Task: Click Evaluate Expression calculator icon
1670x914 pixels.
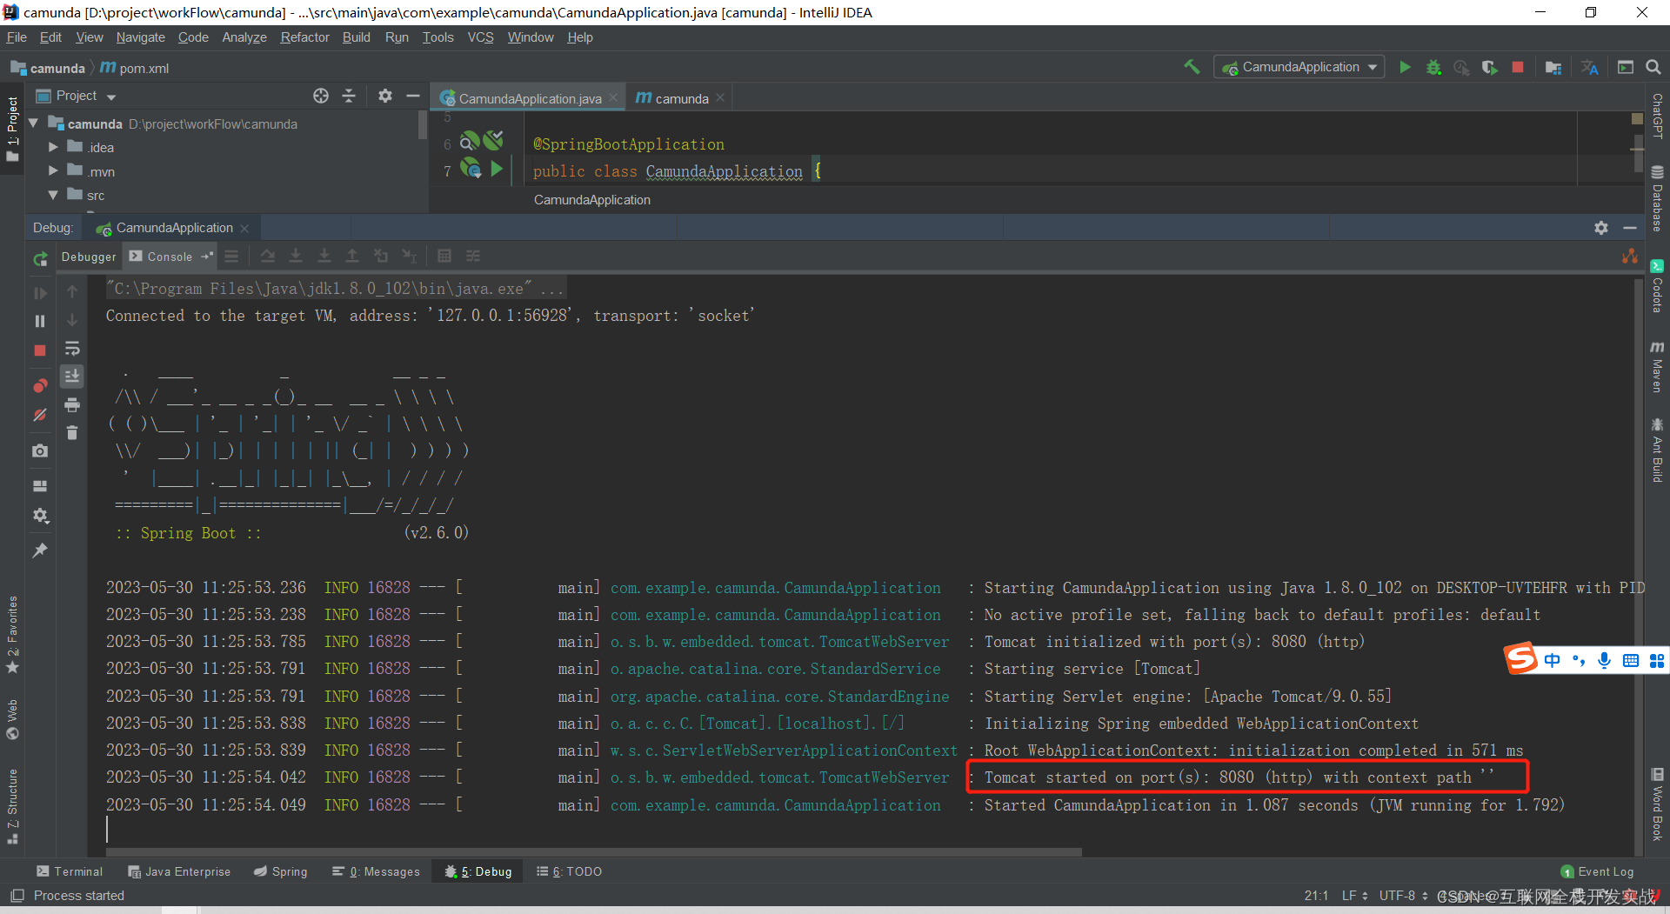Action: click(x=444, y=256)
